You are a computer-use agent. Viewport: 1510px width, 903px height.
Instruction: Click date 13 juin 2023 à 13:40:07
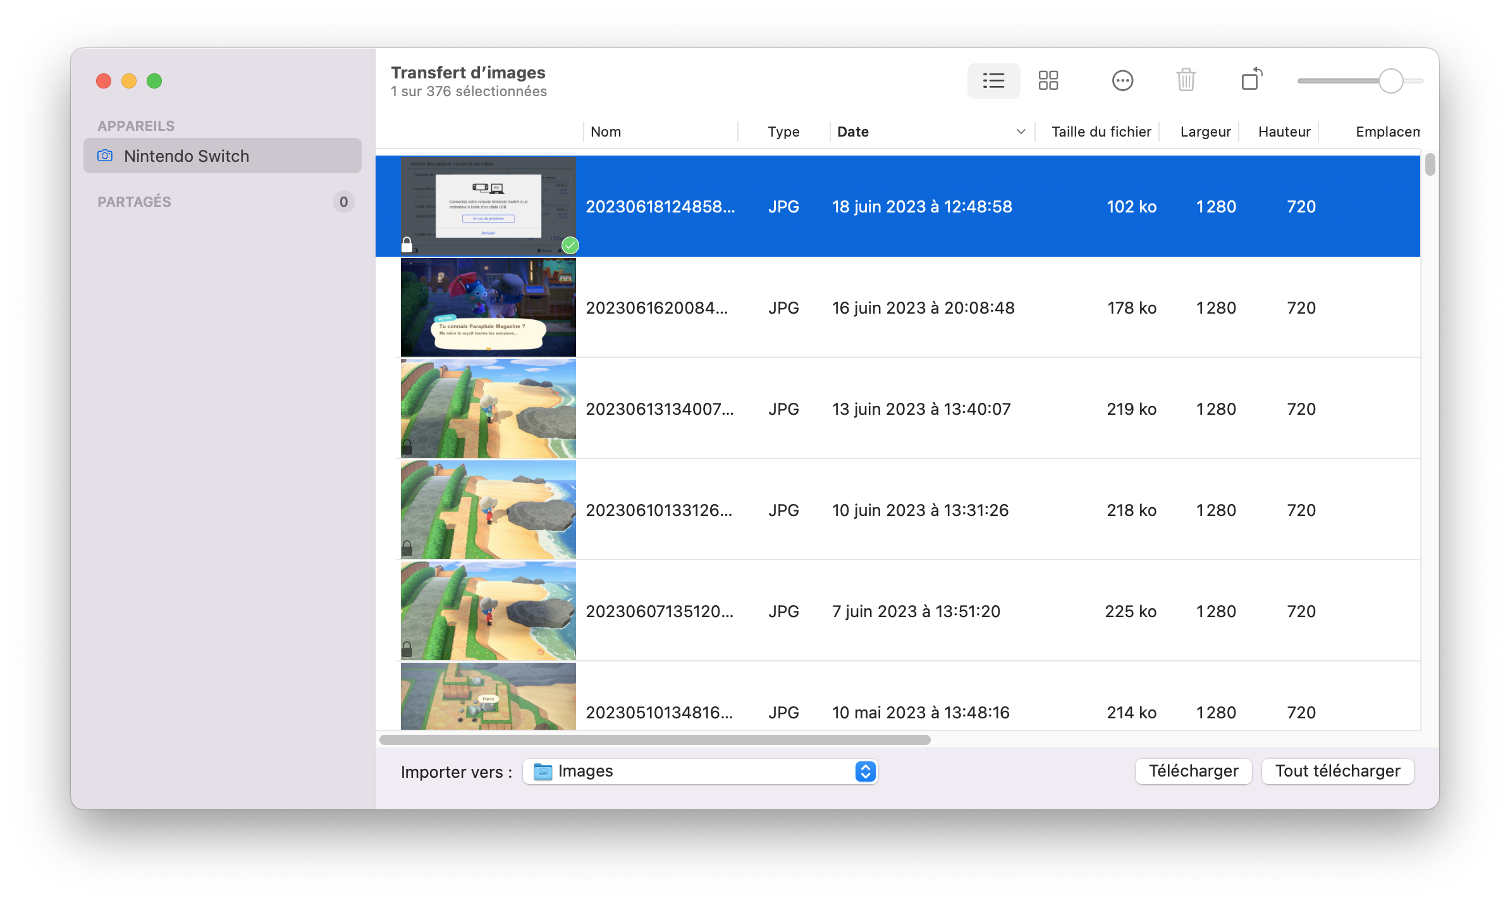coord(921,409)
